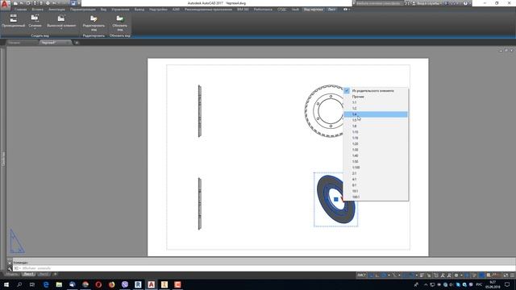516x290 pixels.
Task: Toggle the Из родительского элемента check item
Action: 376,91
